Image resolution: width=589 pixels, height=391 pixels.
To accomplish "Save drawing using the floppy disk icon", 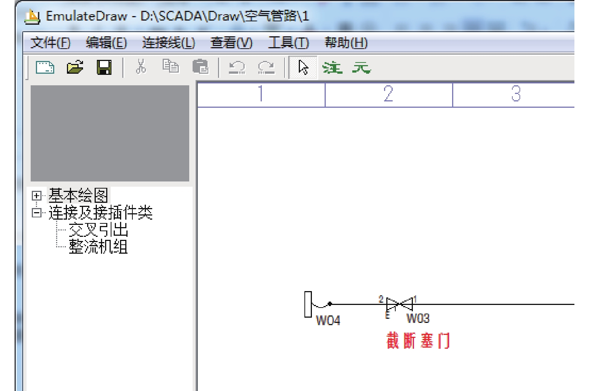I will point(104,68).
